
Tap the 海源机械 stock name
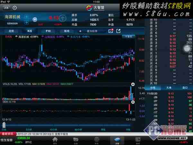12,17
